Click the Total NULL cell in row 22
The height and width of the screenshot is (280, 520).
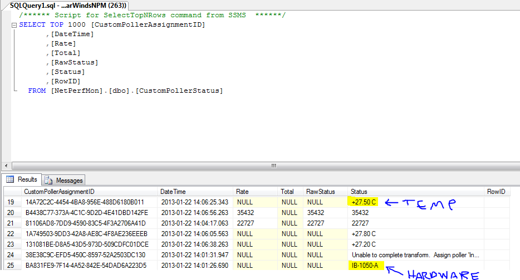coord(290,234)
